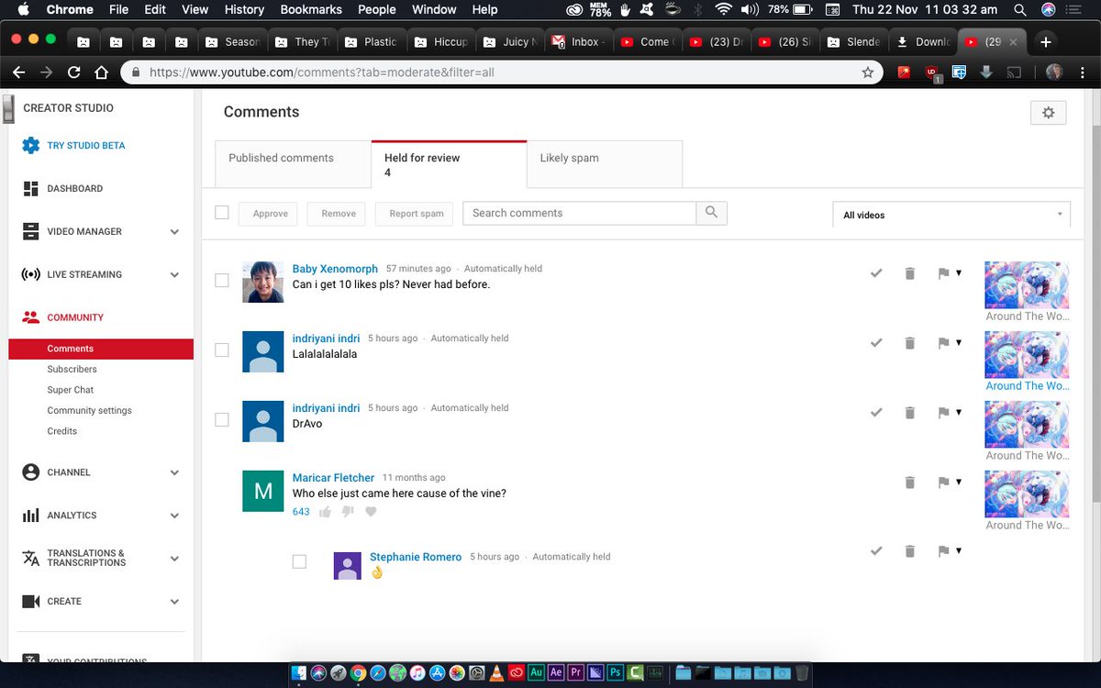Open Community settings sidebar item
This screenshot has width=1101, height=688.
coord(89,410)
